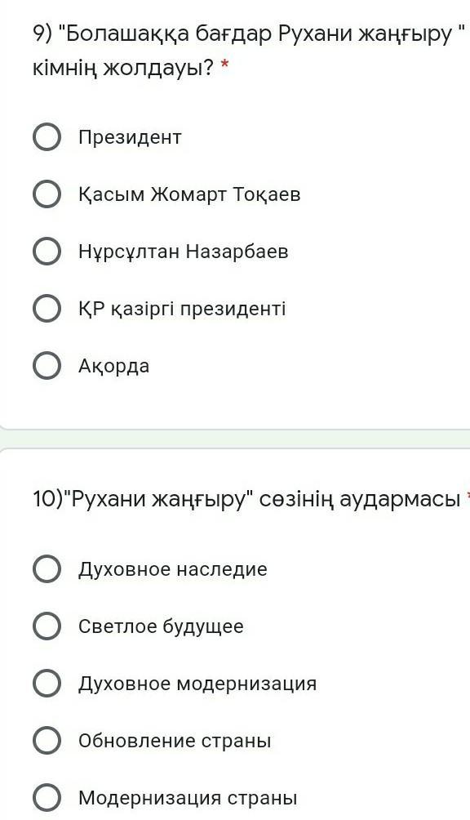Screen dimensions: 470x820
Task: Click the Нұрсұлтан Назарбаев option text
Action: tap(184, 252)
